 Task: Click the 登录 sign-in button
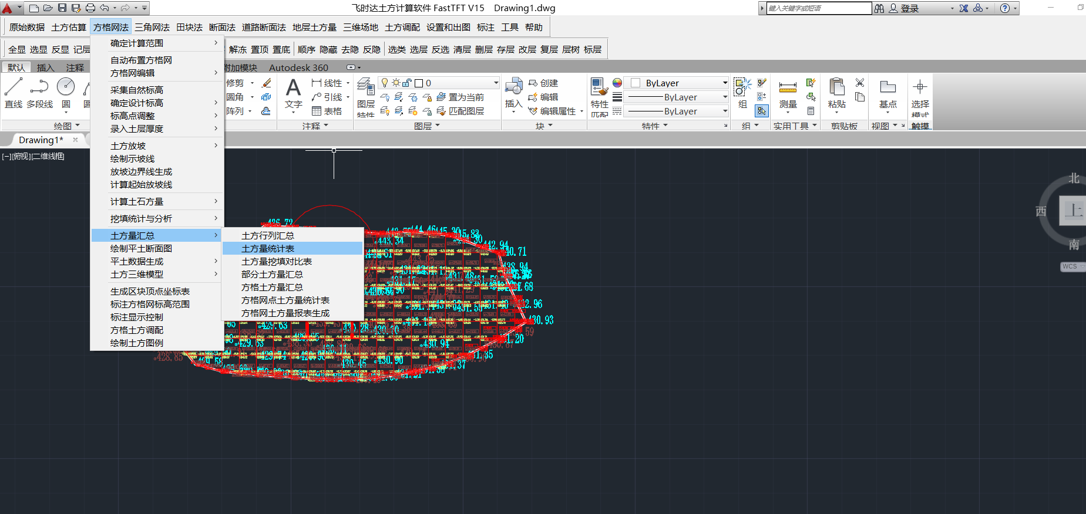pos(904,8)
